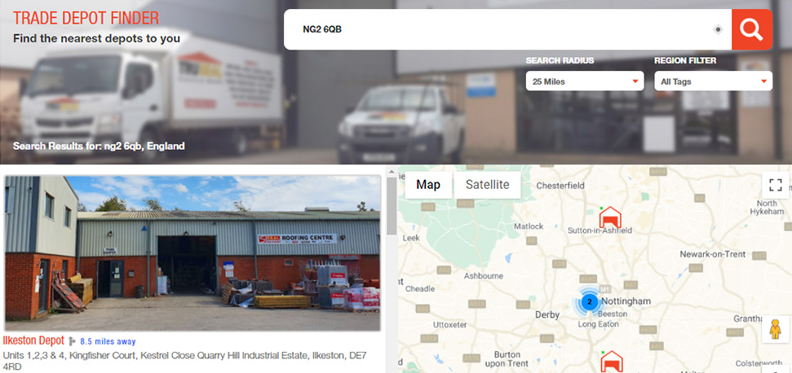Click the 8.5 miles away link
This screenshot has width=792, height=373.
tap(108, 342)
